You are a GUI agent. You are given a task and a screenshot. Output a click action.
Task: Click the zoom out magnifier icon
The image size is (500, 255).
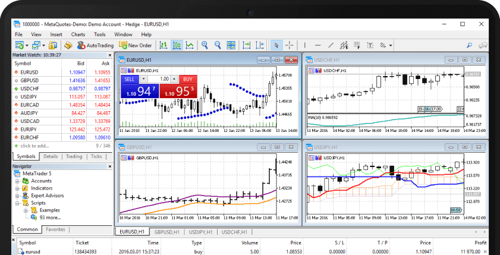218,45
